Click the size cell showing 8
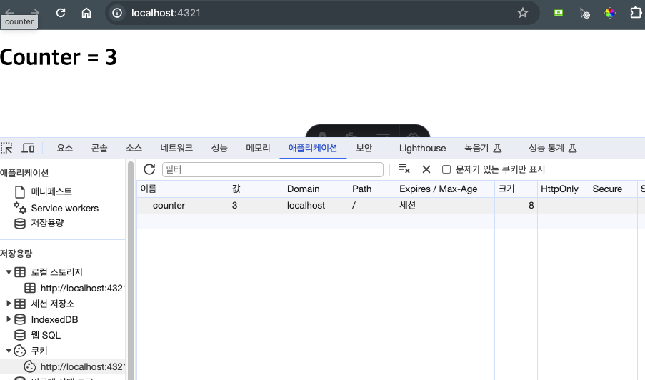This screenshot has height=380, width=645. tap(516, 205)
